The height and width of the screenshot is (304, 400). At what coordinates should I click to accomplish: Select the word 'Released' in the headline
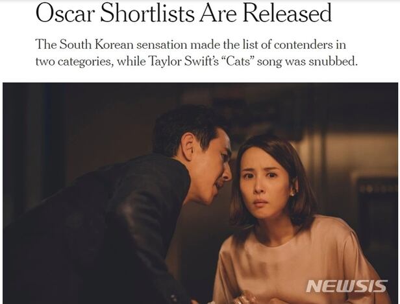coord(287,13)
